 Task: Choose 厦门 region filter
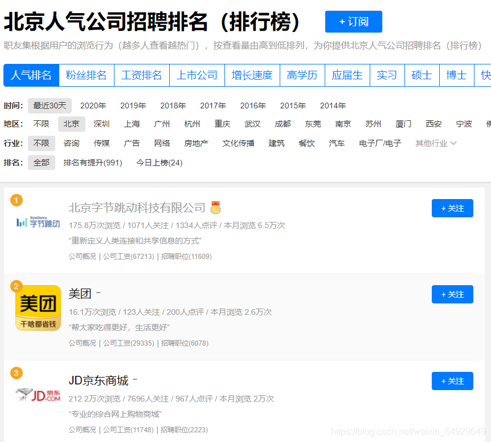403,124
